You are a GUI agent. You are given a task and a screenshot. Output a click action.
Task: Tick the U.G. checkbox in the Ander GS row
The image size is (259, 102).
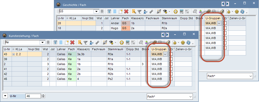coord(225,23)
